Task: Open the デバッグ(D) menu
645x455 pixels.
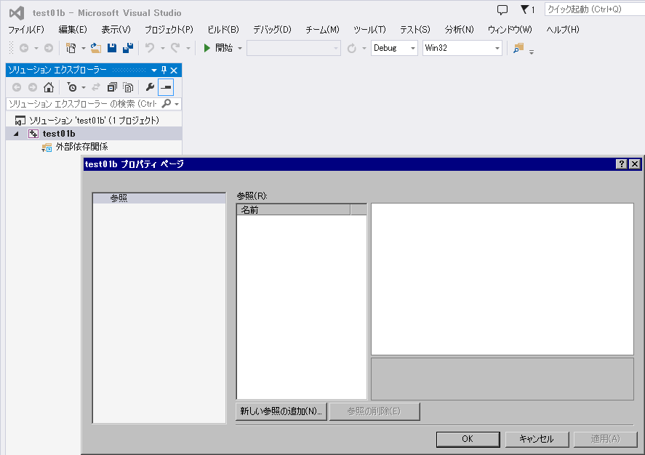Action: [x=272, y=30]
